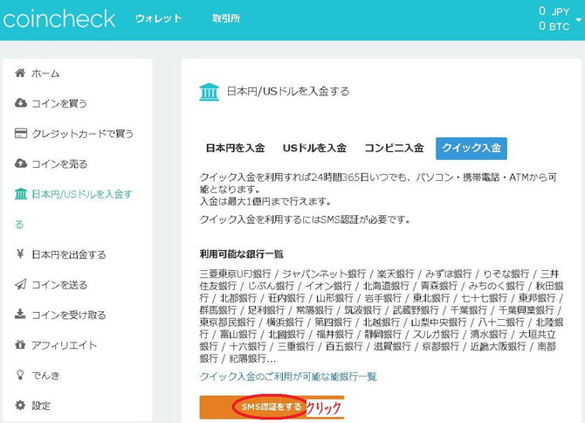Go to ホーム in the sidebar
Screen dimensions: 585x423
[45, 73]
